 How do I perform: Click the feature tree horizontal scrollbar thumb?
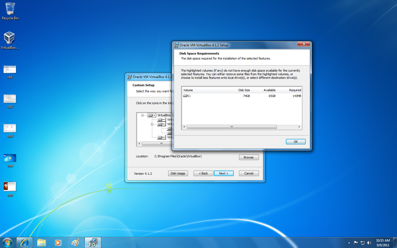[x=157, y=144]
